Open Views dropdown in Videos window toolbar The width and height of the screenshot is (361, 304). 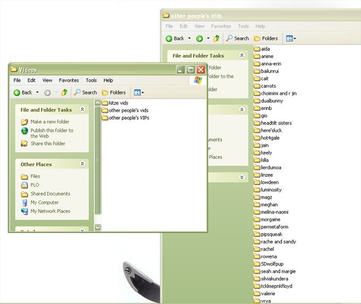click(139, 93)
